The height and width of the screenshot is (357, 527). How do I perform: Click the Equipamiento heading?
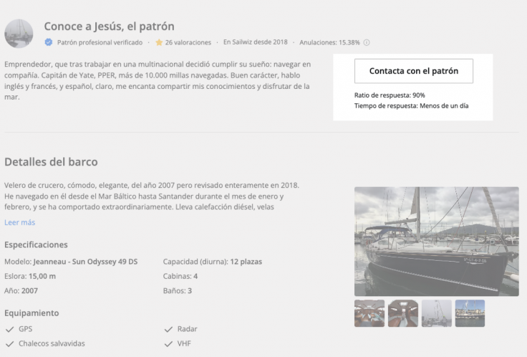pos(32,313)
